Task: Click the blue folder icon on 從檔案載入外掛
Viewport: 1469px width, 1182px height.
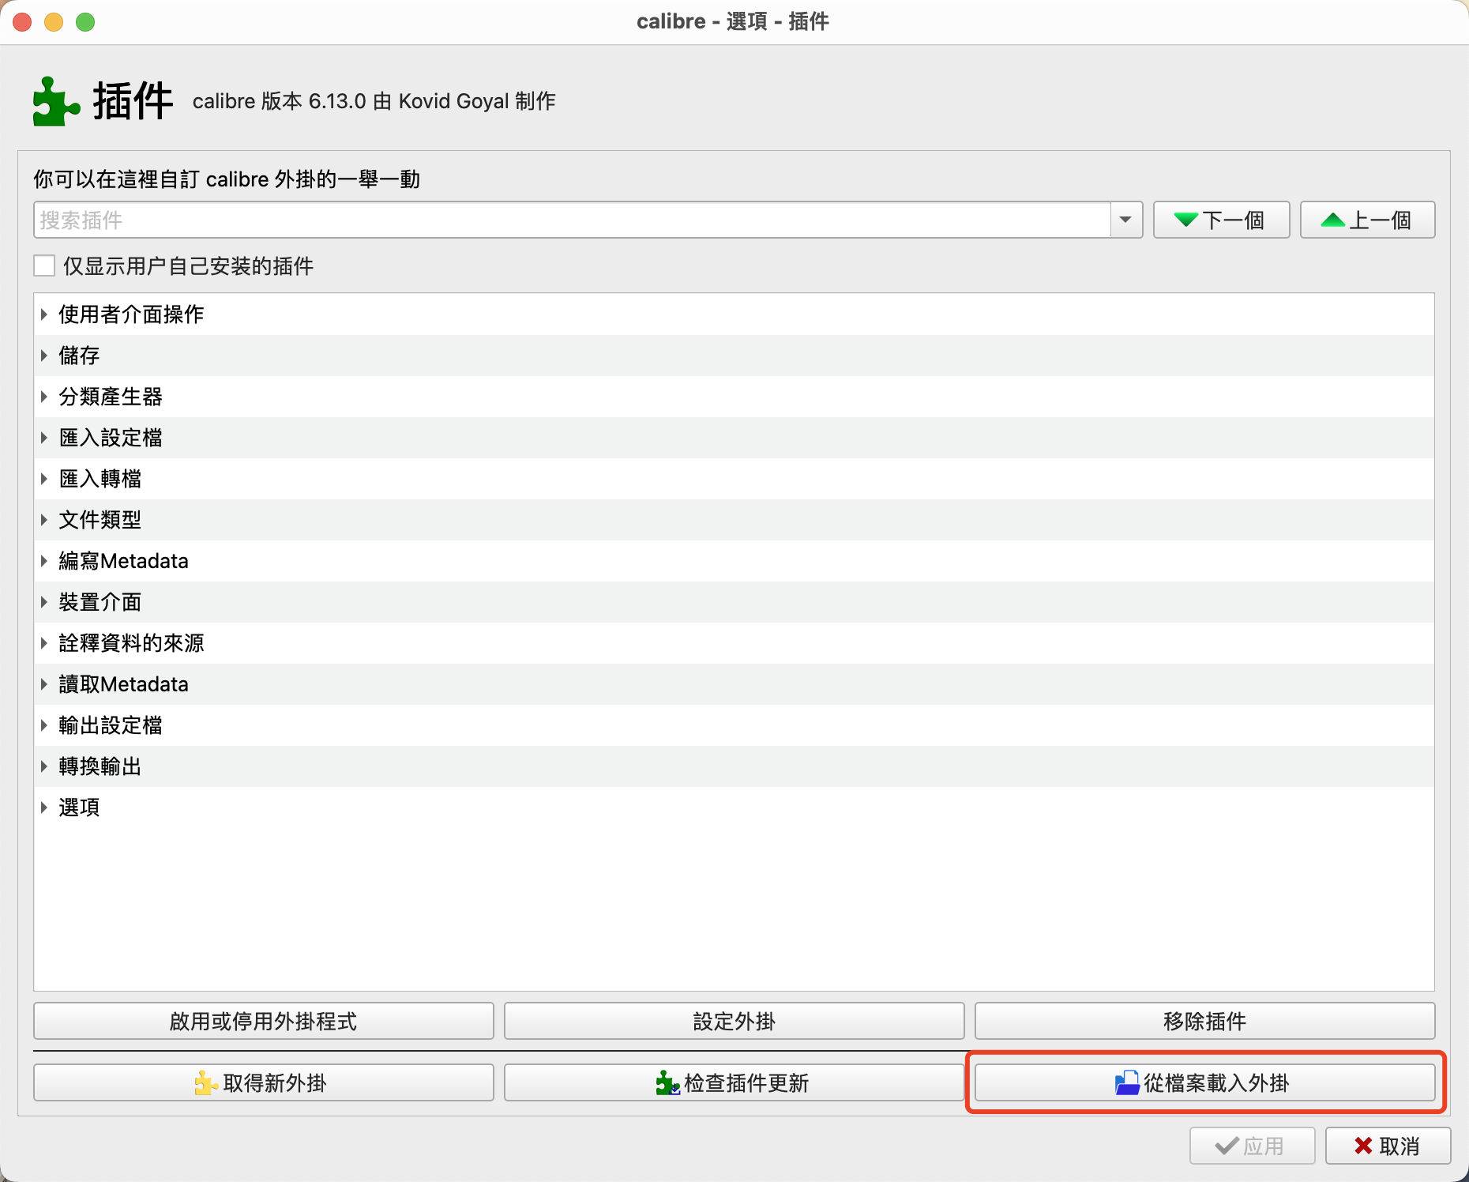Action: pyautogui.click(x=1126, y=1082)
